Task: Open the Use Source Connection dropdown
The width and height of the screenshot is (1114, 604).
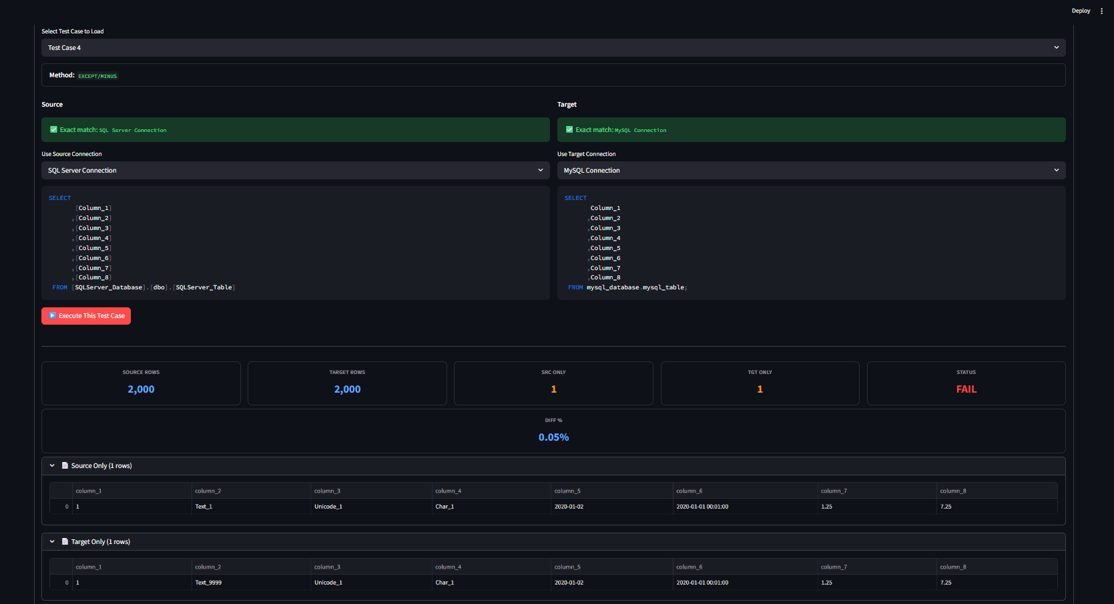Action: 295,171
